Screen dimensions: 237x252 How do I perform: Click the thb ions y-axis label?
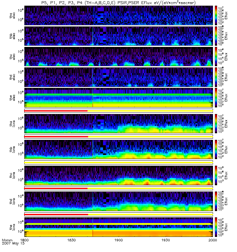coord(12,149)
